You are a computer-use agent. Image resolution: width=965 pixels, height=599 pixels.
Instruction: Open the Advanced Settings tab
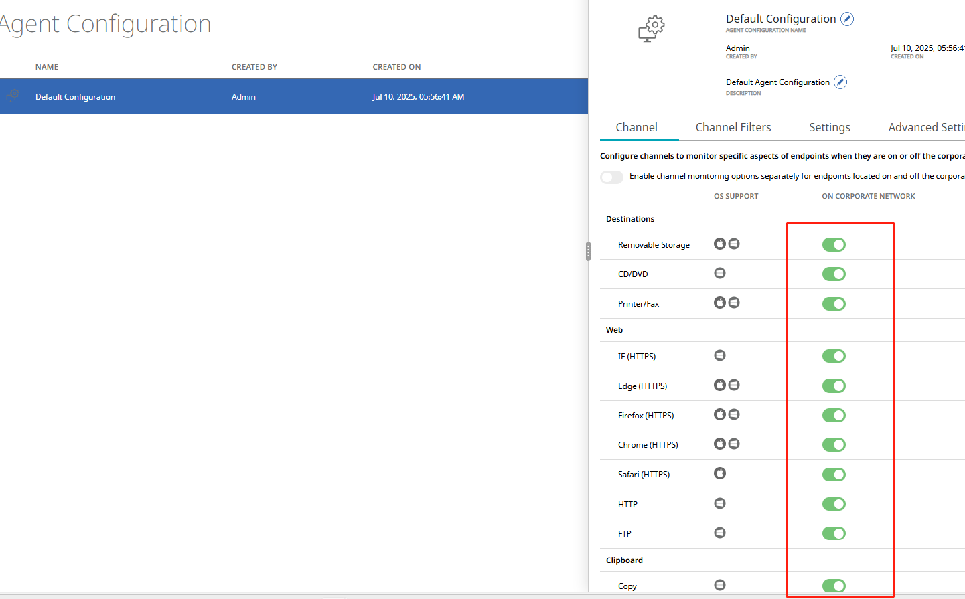click(926, 127)
